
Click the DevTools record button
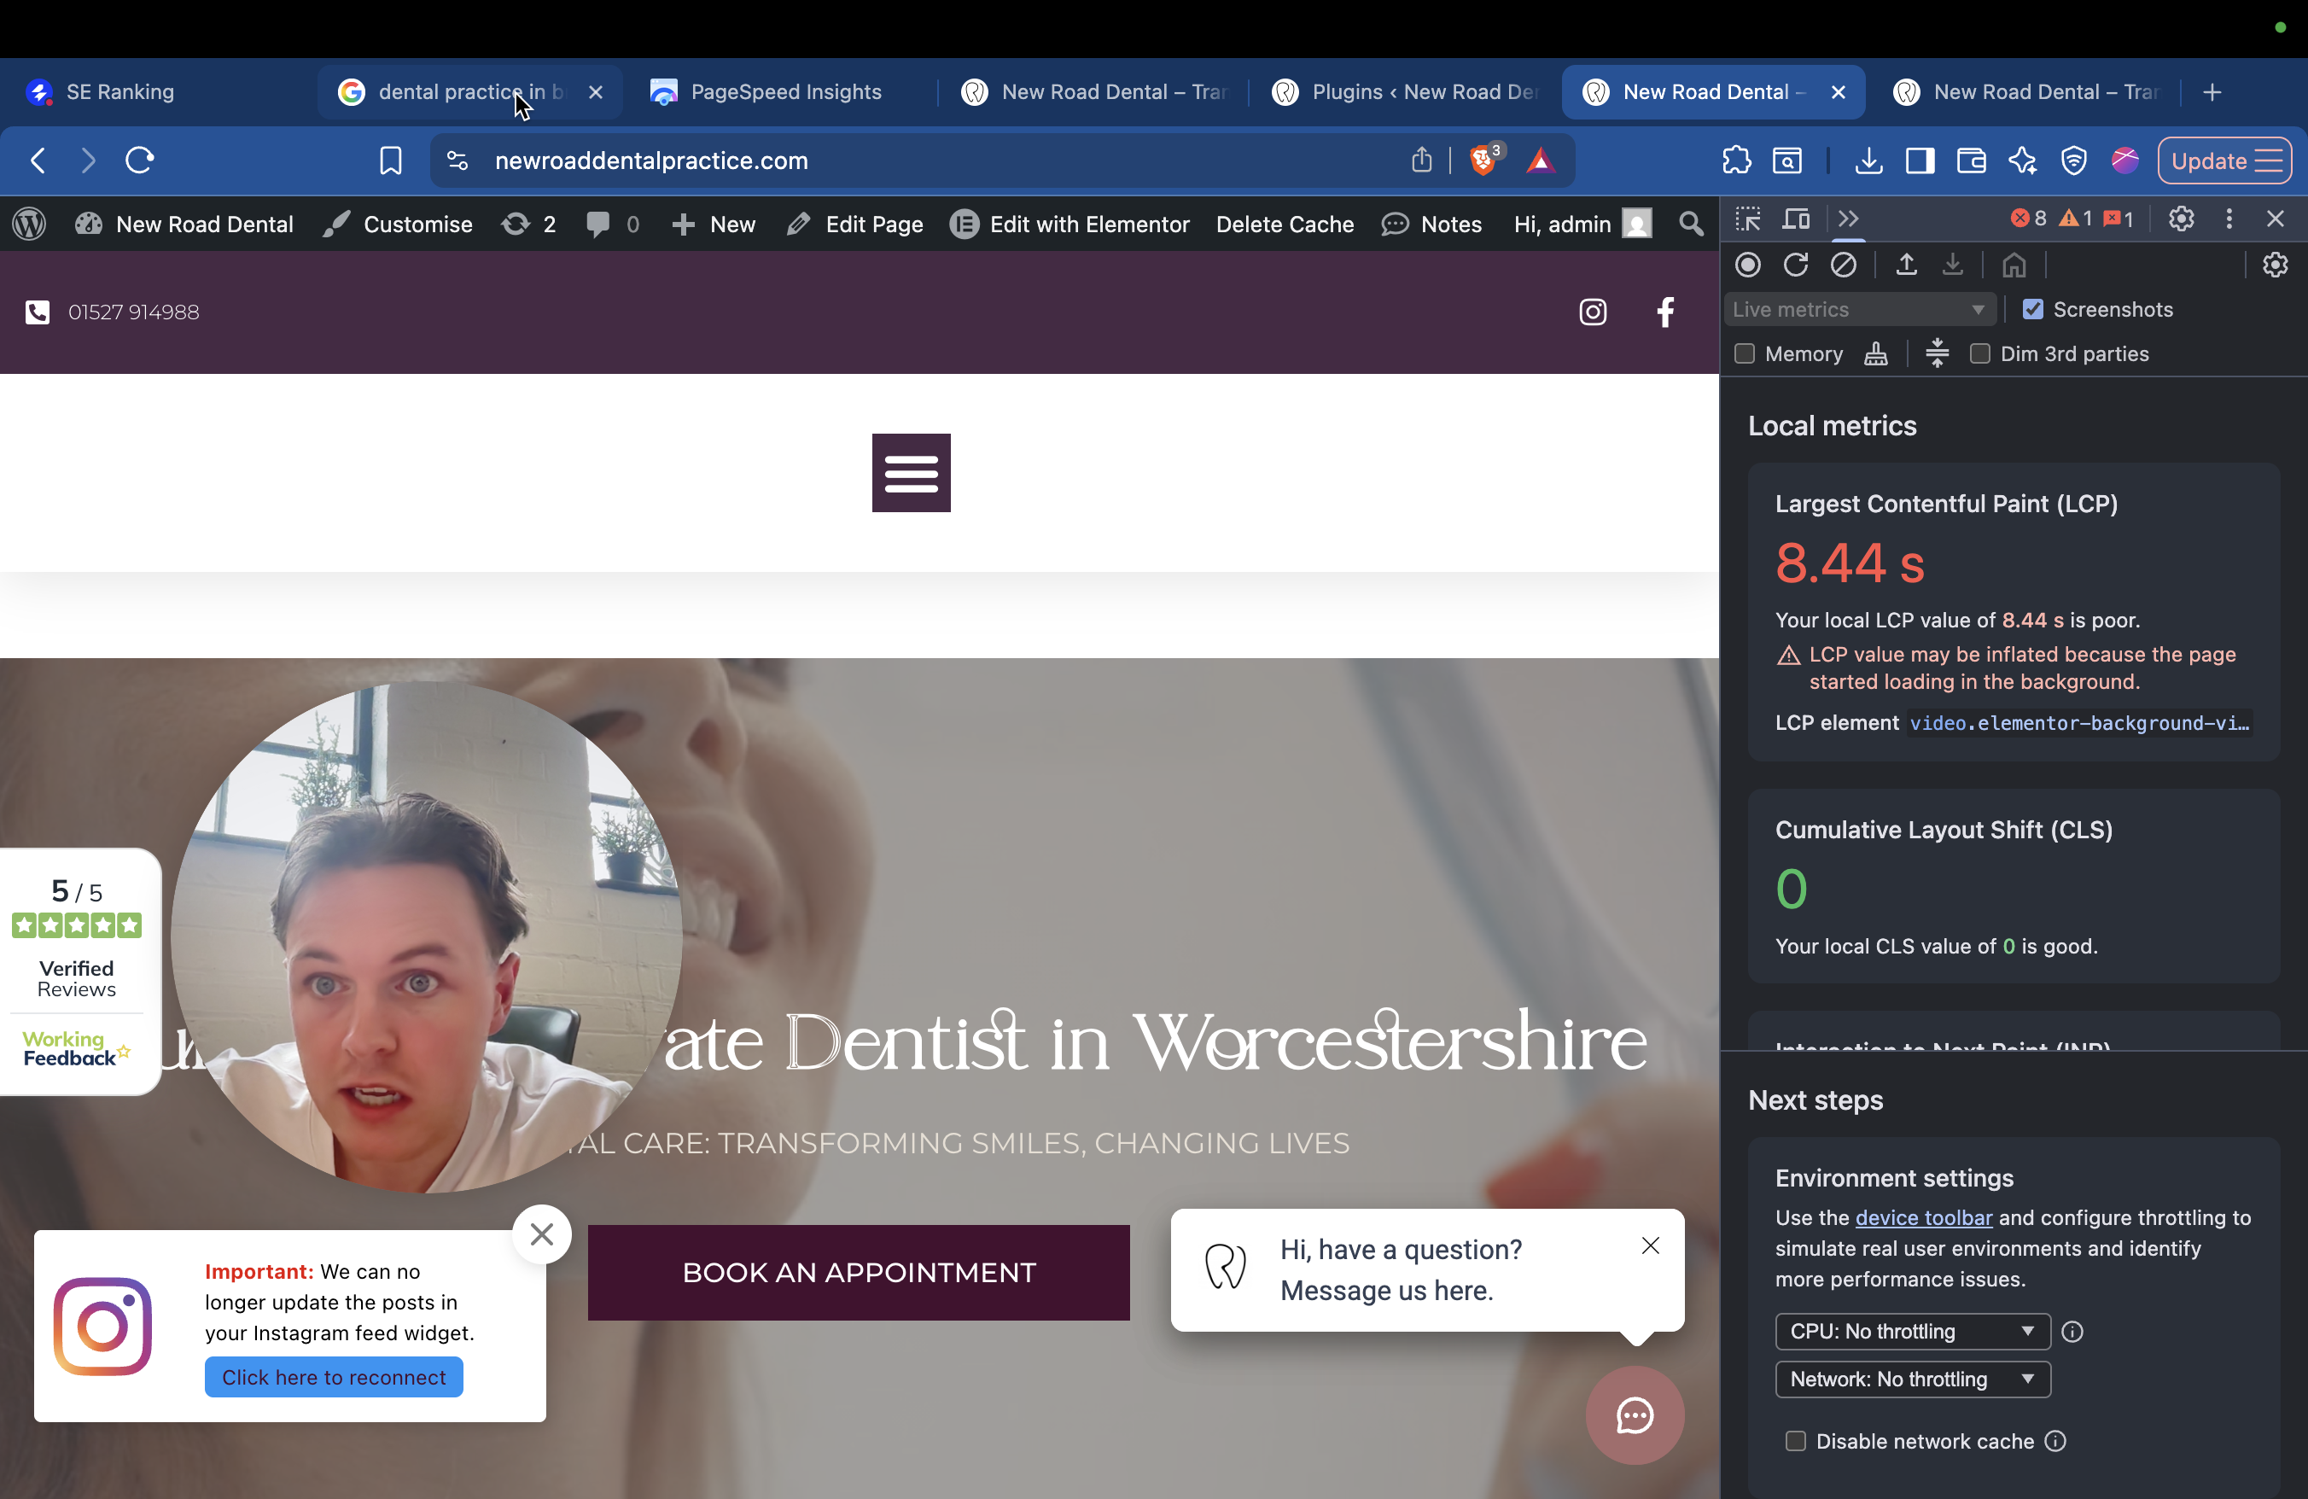[1747, 265]
